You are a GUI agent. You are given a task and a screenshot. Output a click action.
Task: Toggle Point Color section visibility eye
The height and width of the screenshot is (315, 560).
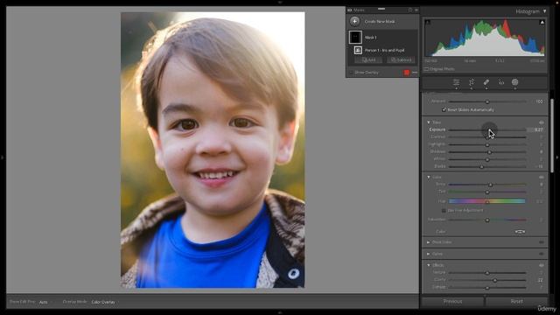click(542, 242)
